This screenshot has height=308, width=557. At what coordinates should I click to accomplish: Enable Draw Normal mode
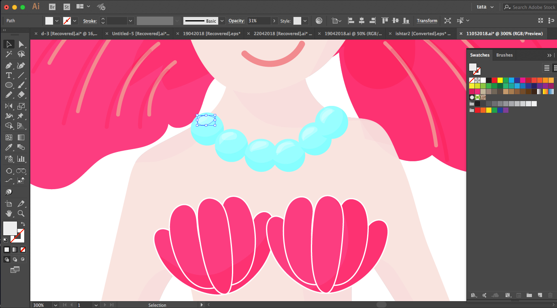7,259
